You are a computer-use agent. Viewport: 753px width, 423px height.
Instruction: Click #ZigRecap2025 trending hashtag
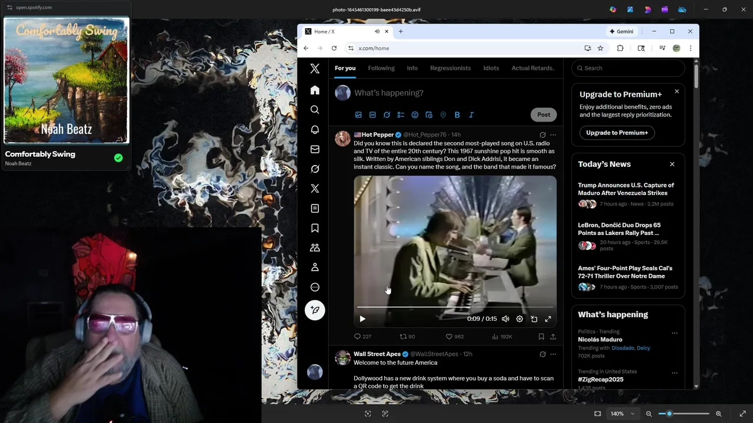601,380
